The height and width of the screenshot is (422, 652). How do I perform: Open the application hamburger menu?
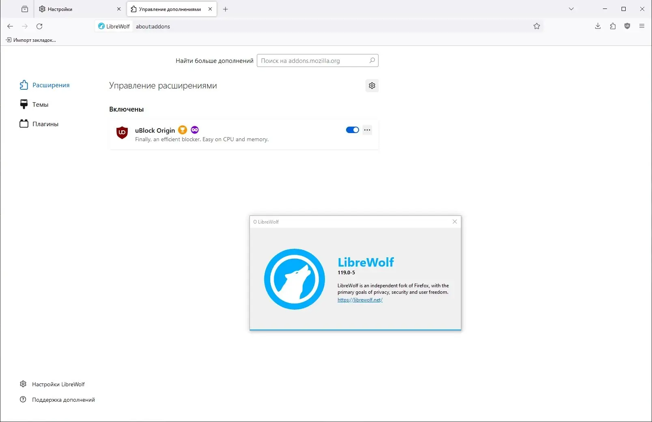[642, 26]
